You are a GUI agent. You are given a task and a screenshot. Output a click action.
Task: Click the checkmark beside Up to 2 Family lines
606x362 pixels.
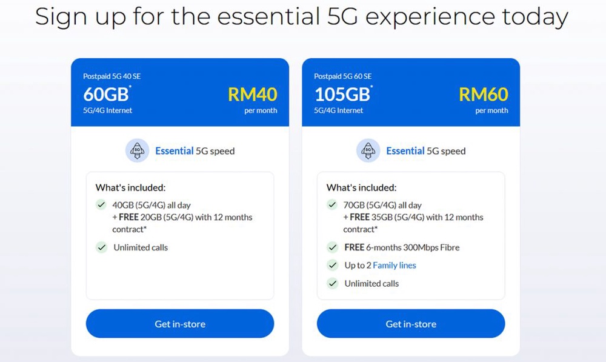point(332,266)
